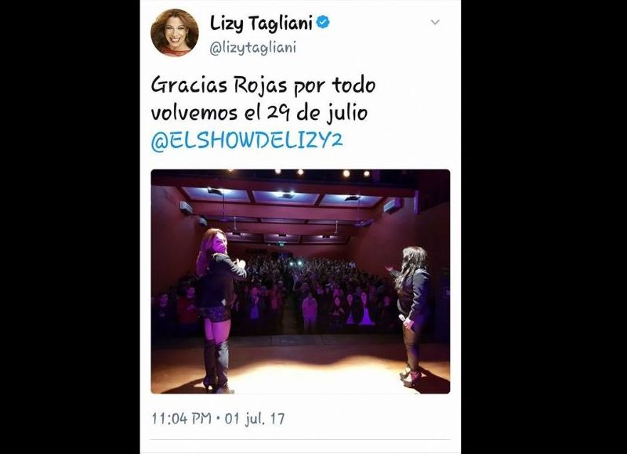Select the 'Gracias Rojas por todo' text line
The width and height of the screenshot is (627, 454).
[263, 85]
